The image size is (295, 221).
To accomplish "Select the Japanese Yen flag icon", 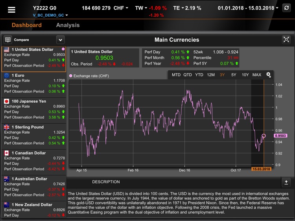I will pyautogui.click(x=7, y=101).
